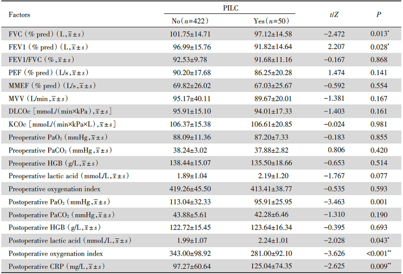
Task: Click the P column header
Action: [379, 15]
